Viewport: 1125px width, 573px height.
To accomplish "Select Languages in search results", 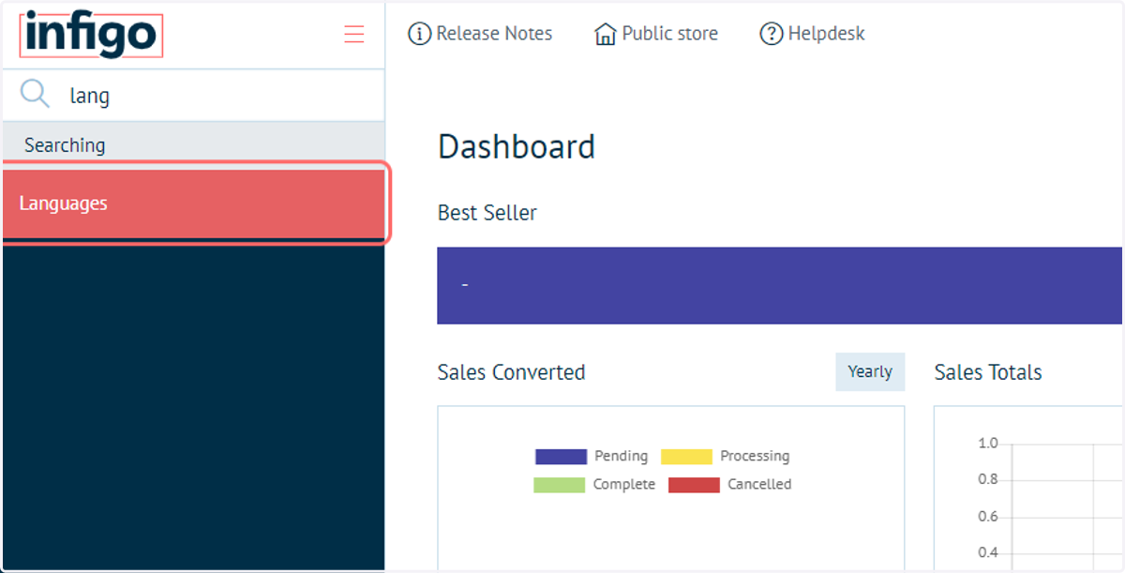I will click(x=194, y=204).
